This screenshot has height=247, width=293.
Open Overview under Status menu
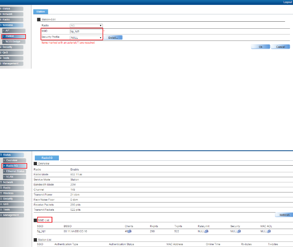point(15,160)
